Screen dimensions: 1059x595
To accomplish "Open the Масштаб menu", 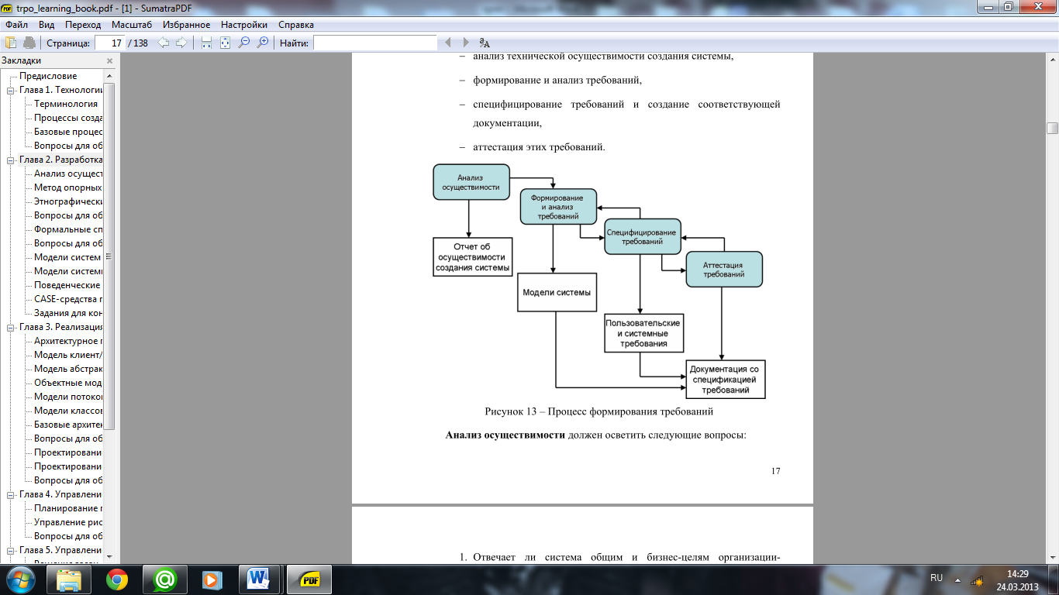I will [132, 25].
